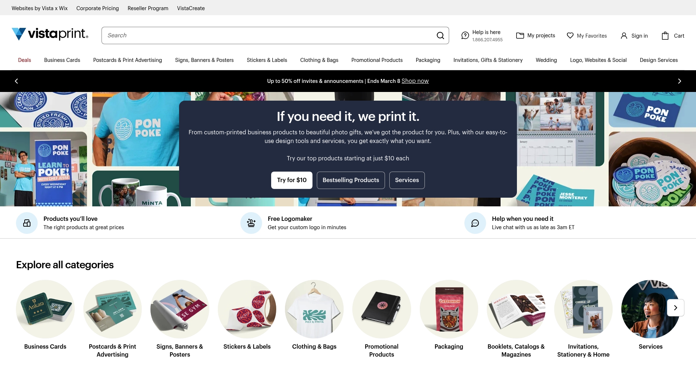The height and width of the screenshot is (391, 696).
Task: Click My Favorites text link
Action: [x=592, y=36]
